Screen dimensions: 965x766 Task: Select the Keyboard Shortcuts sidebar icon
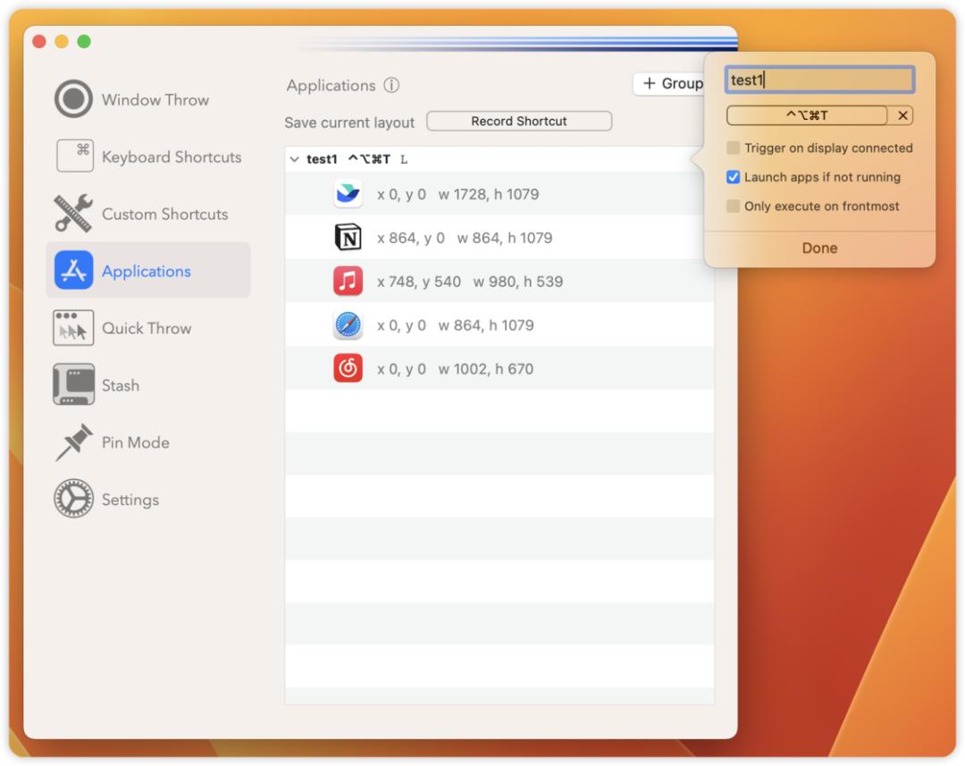[x=74, y=156]
